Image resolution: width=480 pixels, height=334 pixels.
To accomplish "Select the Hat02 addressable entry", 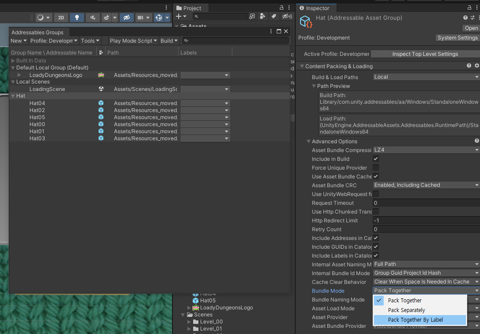I will [37, 110].
